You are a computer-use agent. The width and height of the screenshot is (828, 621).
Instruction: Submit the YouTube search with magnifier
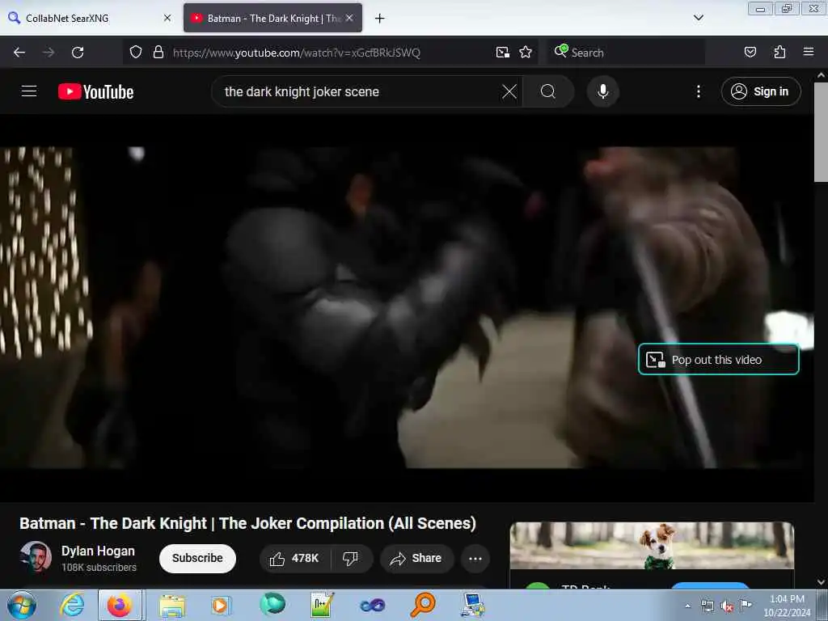[x=548, y=91]
